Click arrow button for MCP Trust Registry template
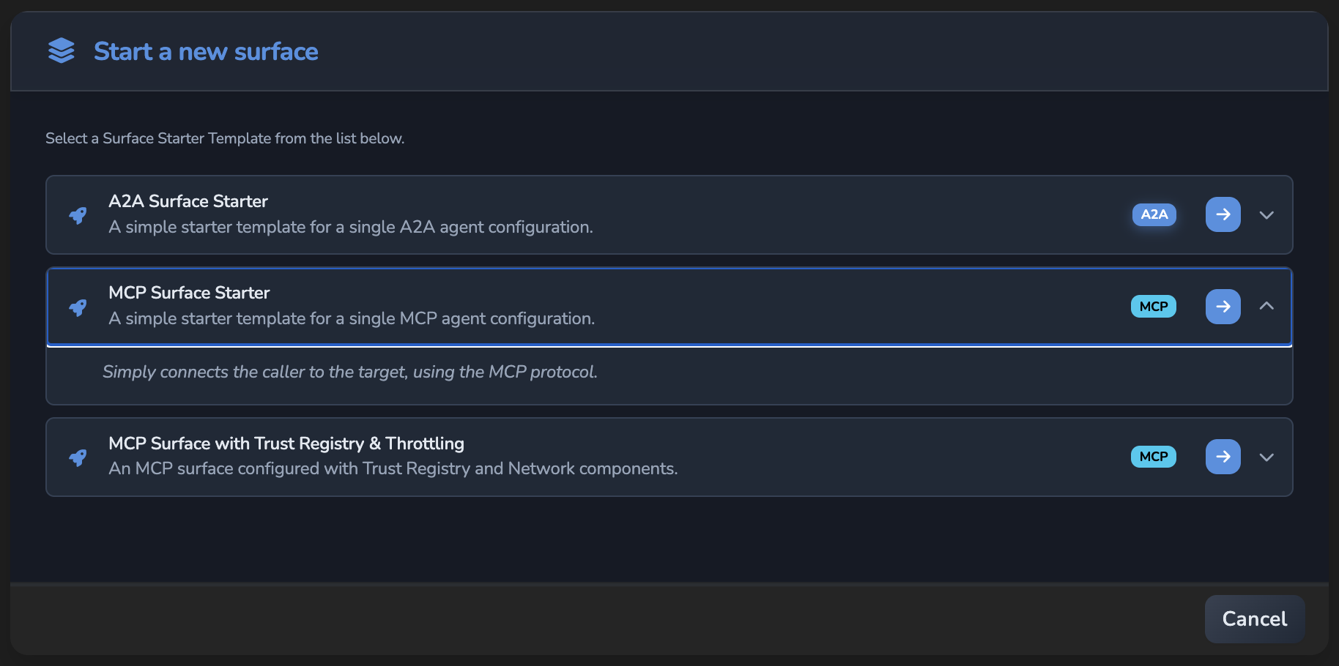 [1223, 457]
